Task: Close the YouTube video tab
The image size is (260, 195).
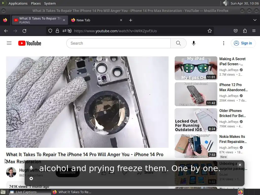Action: pos(64,20)
